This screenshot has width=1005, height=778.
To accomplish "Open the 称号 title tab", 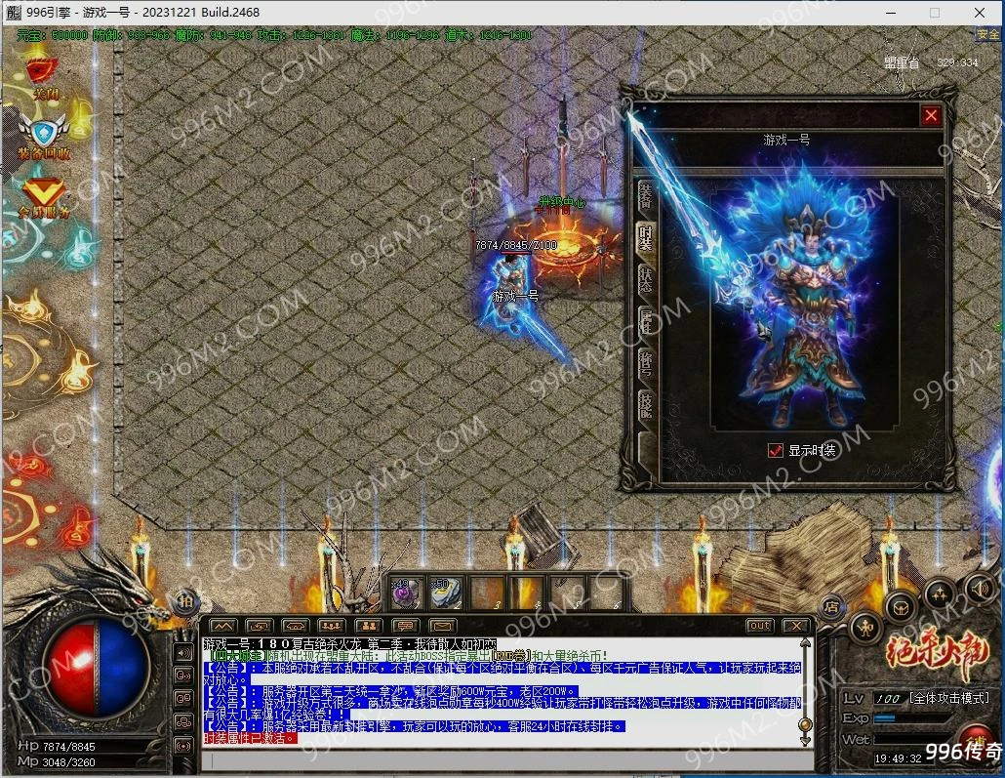I will coord(646,363).
